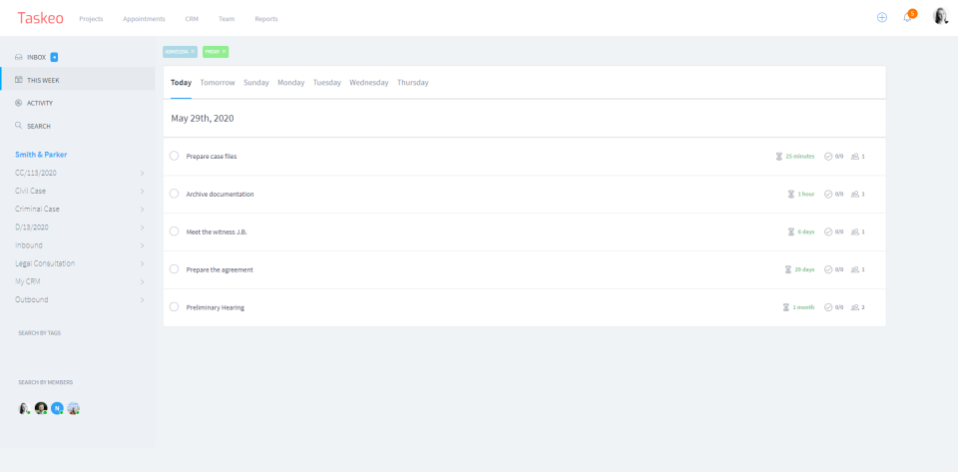Mark Preliminary Hearing as complete
958x472 pixels.
(174, 307)
